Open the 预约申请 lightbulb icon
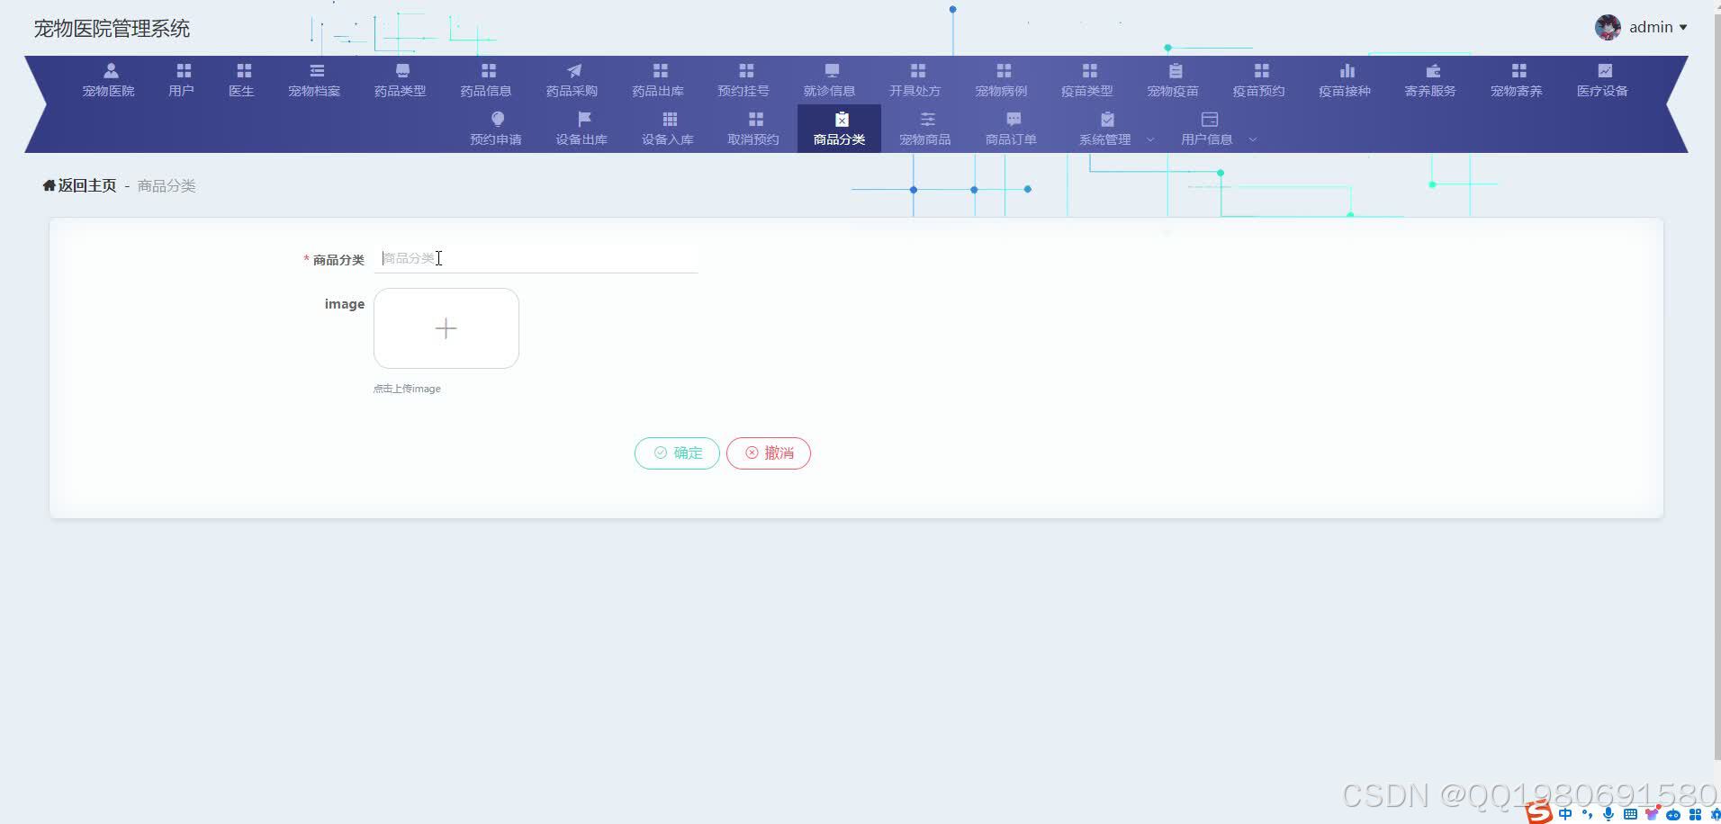This screenshot has width=1721, height=824. [498, 119]
